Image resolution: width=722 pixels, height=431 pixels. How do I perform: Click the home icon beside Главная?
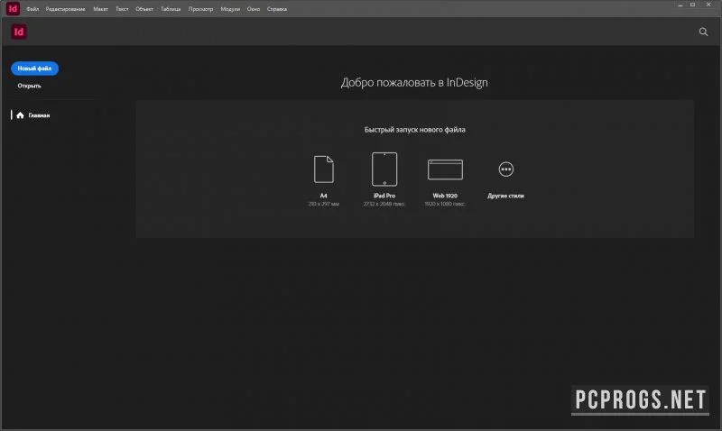pos(20,115)
